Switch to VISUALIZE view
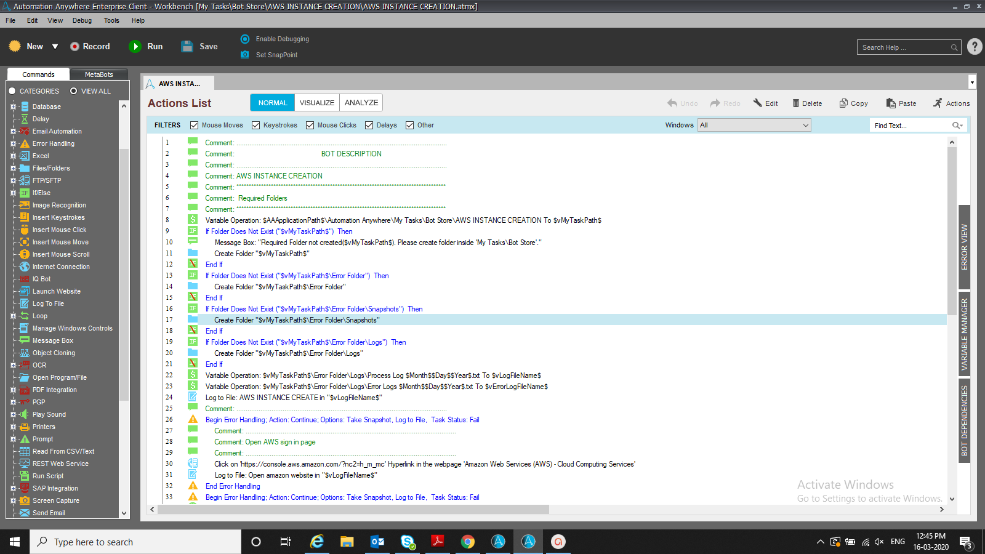Screen dimensions: 985x554 click(317, 103)
